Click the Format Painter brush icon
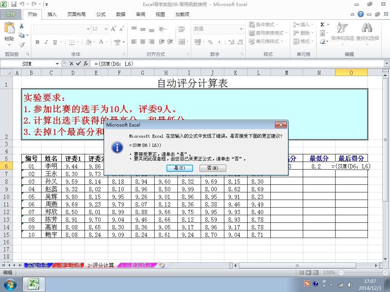390x292 pixels. (22, 45)
